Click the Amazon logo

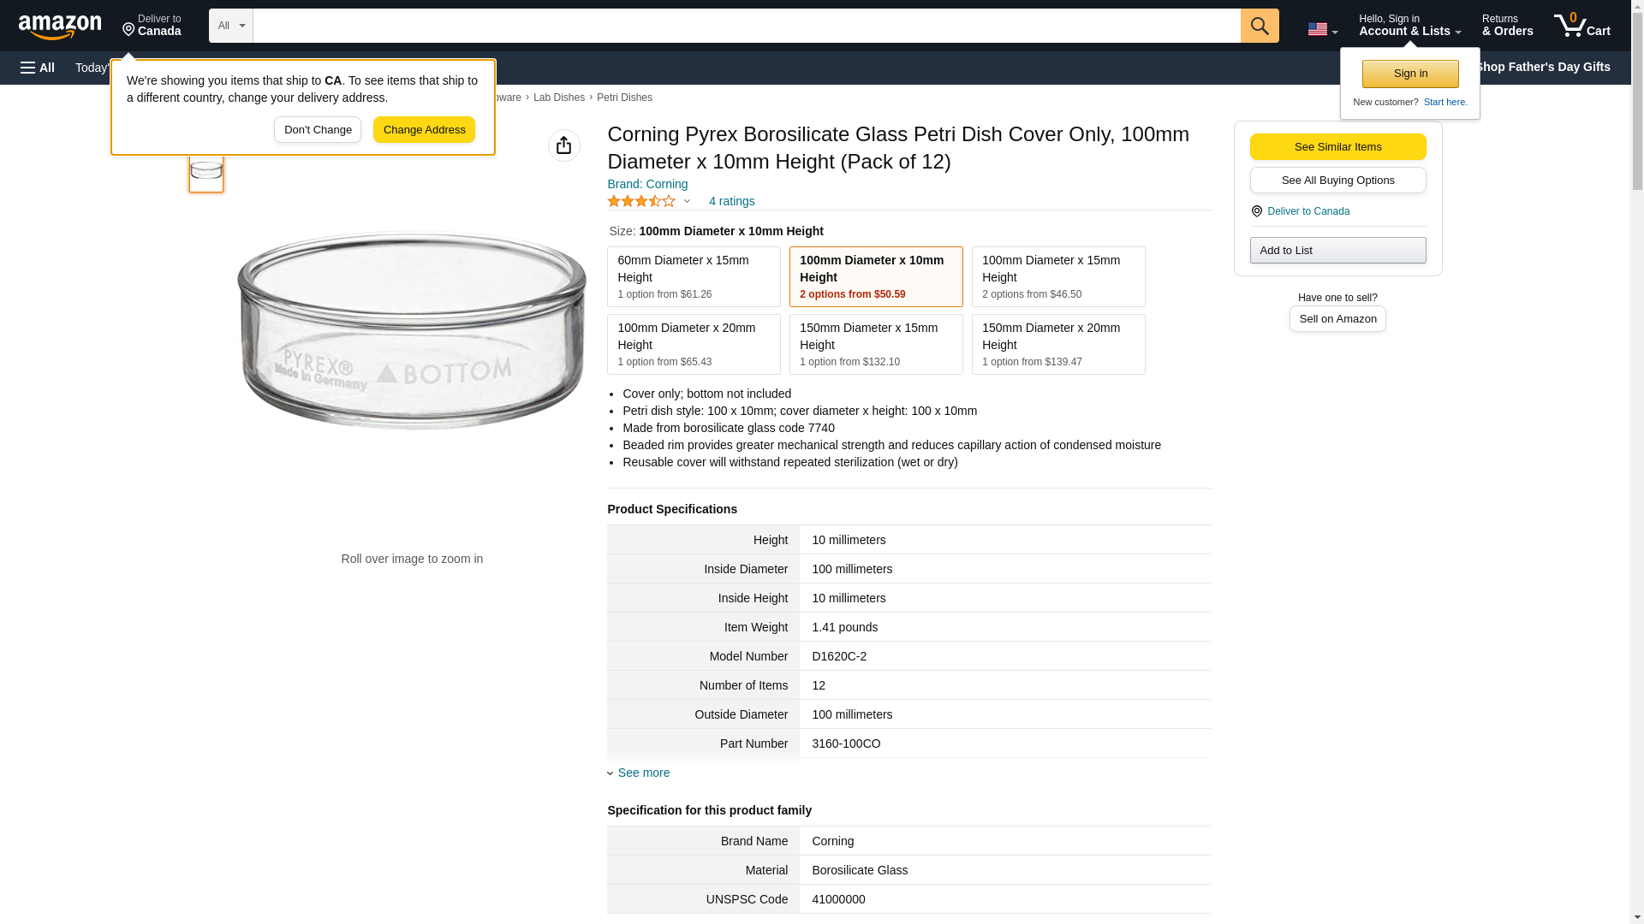(60, 27)
